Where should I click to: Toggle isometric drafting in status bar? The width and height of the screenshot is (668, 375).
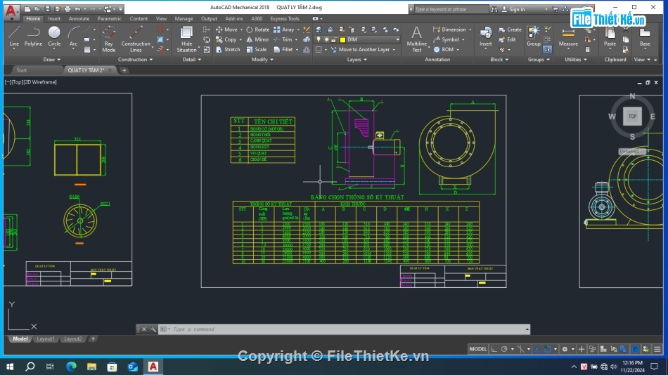[x=520, y=349]
